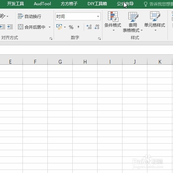The width and height of the screenshot is (173, 173).
Task: Select column H header
Action: [85, 62]
